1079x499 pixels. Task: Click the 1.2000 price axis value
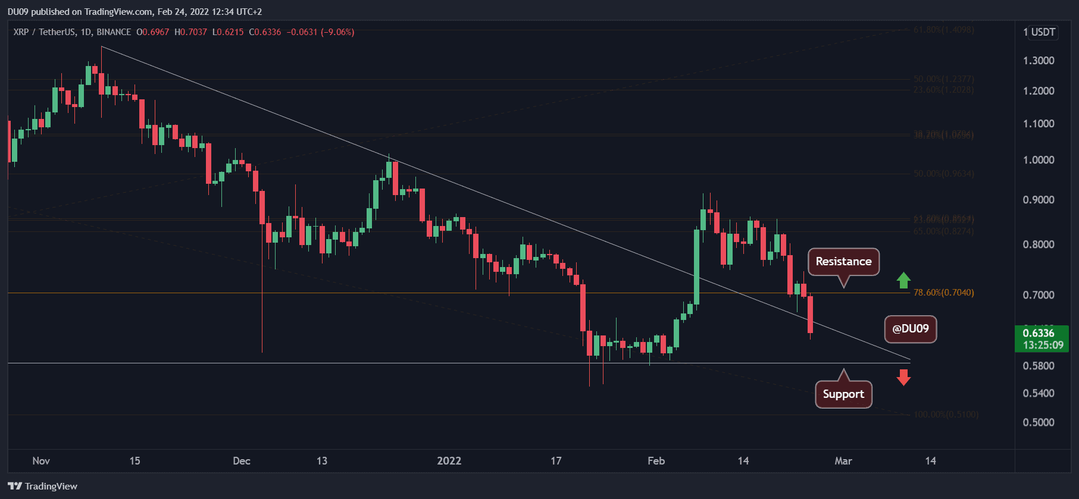coord(1039,91)
